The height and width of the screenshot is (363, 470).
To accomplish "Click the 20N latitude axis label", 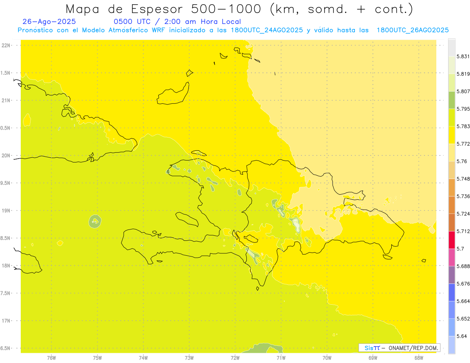I will [6, 155].
